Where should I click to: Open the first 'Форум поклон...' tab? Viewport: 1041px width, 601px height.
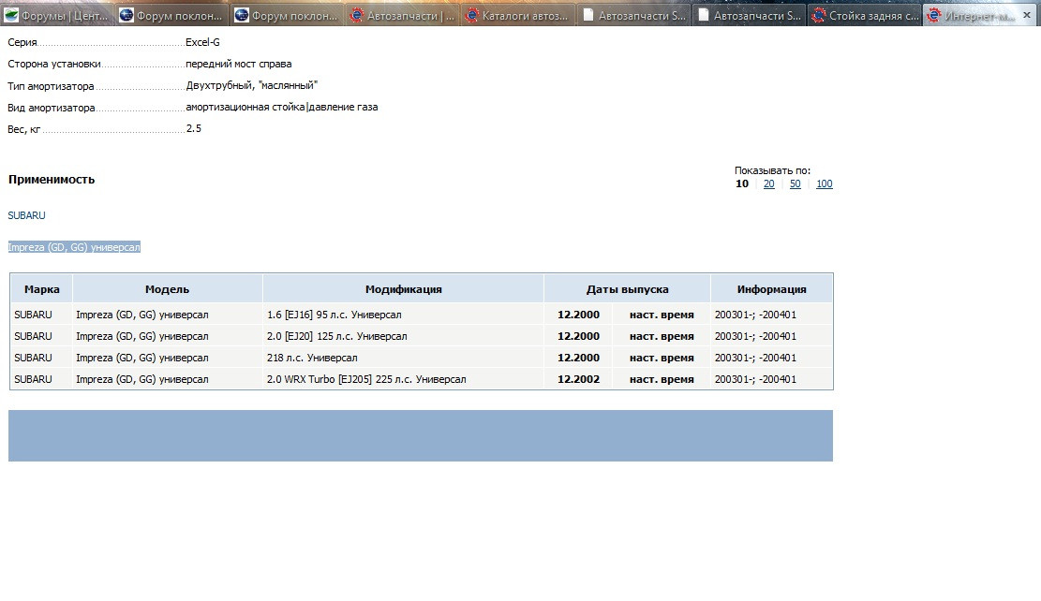coord(172,15)
